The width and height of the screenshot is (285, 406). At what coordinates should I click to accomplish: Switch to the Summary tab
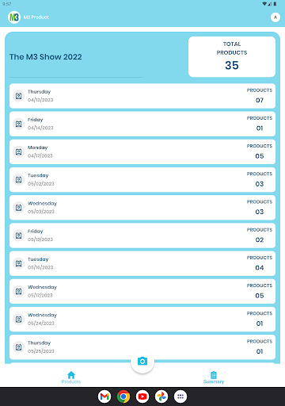(214, 377)
